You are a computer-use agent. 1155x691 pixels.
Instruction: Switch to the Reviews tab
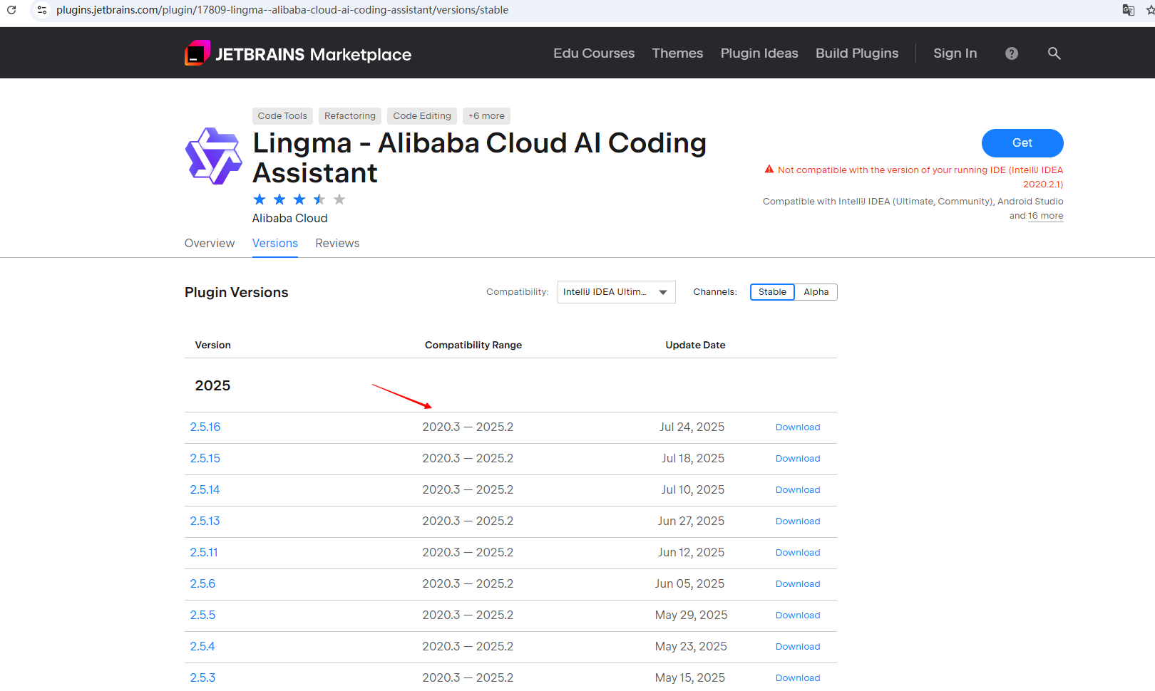[x=337, y=244]
